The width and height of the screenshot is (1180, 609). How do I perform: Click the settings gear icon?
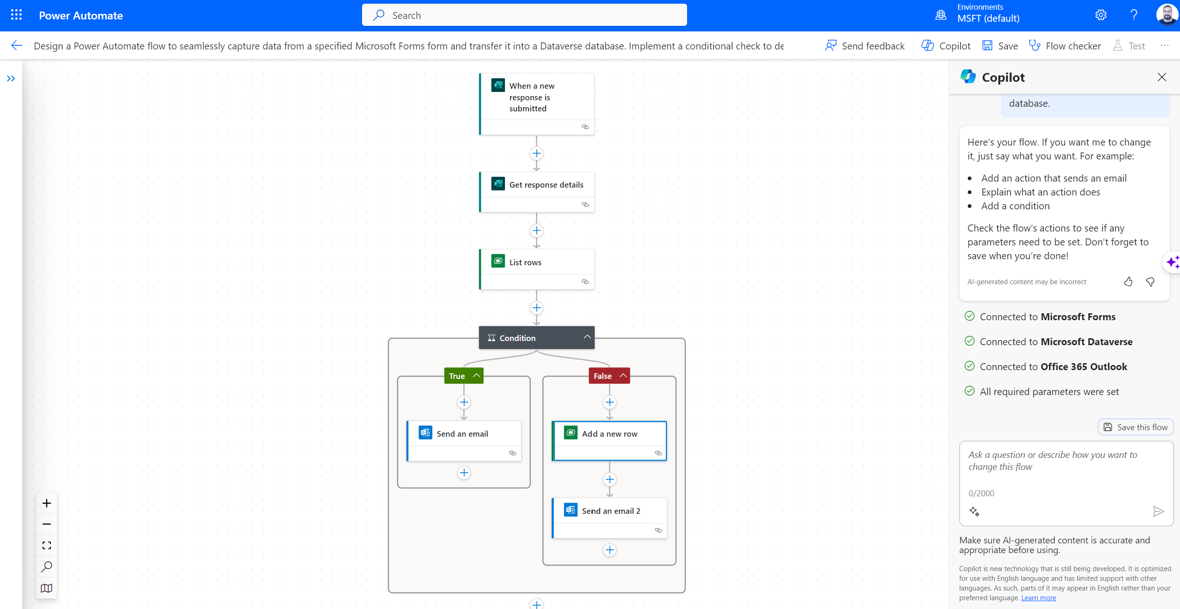pos(1101,15)
